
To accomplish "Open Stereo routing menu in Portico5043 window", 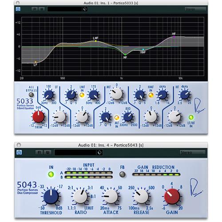I will click(193, 152).
